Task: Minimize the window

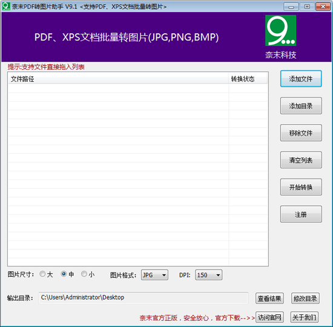Action: click(291, 7)
